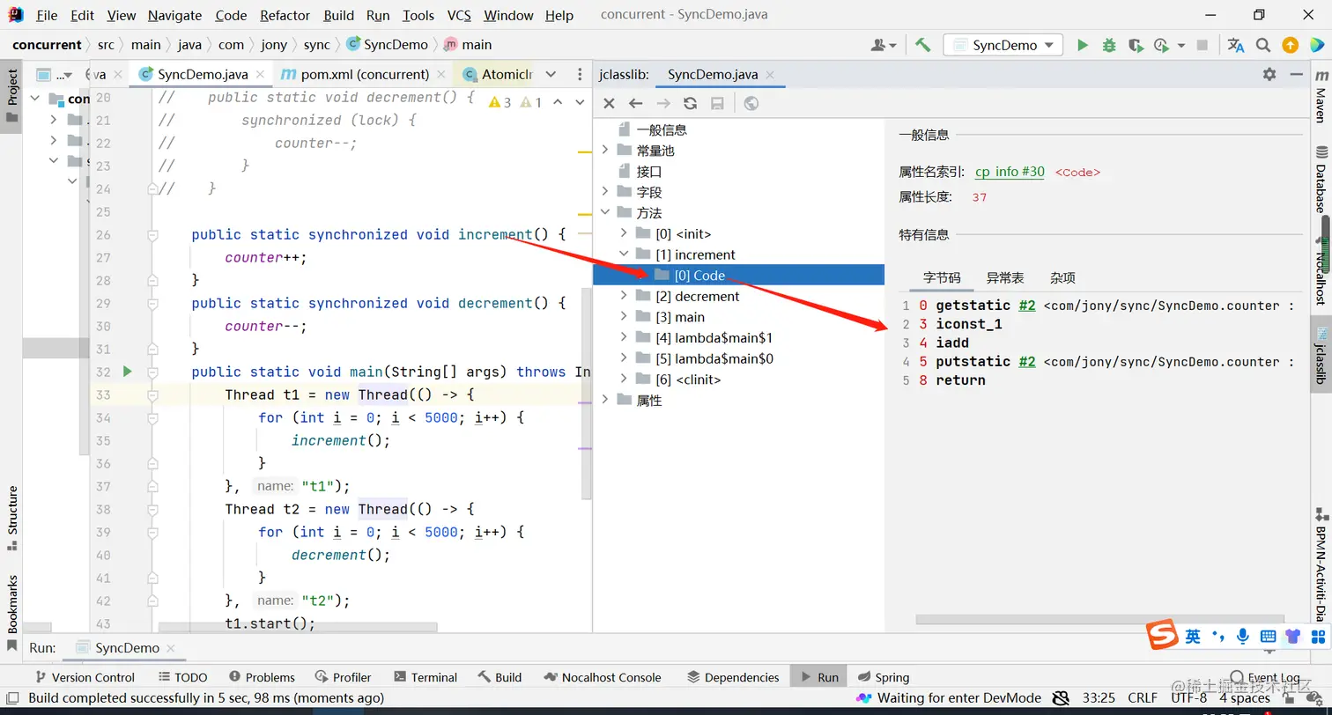Viewport: 1332px width, 715px height.
Task: Build the project with the hammer icon
Action: click(922, 45)
